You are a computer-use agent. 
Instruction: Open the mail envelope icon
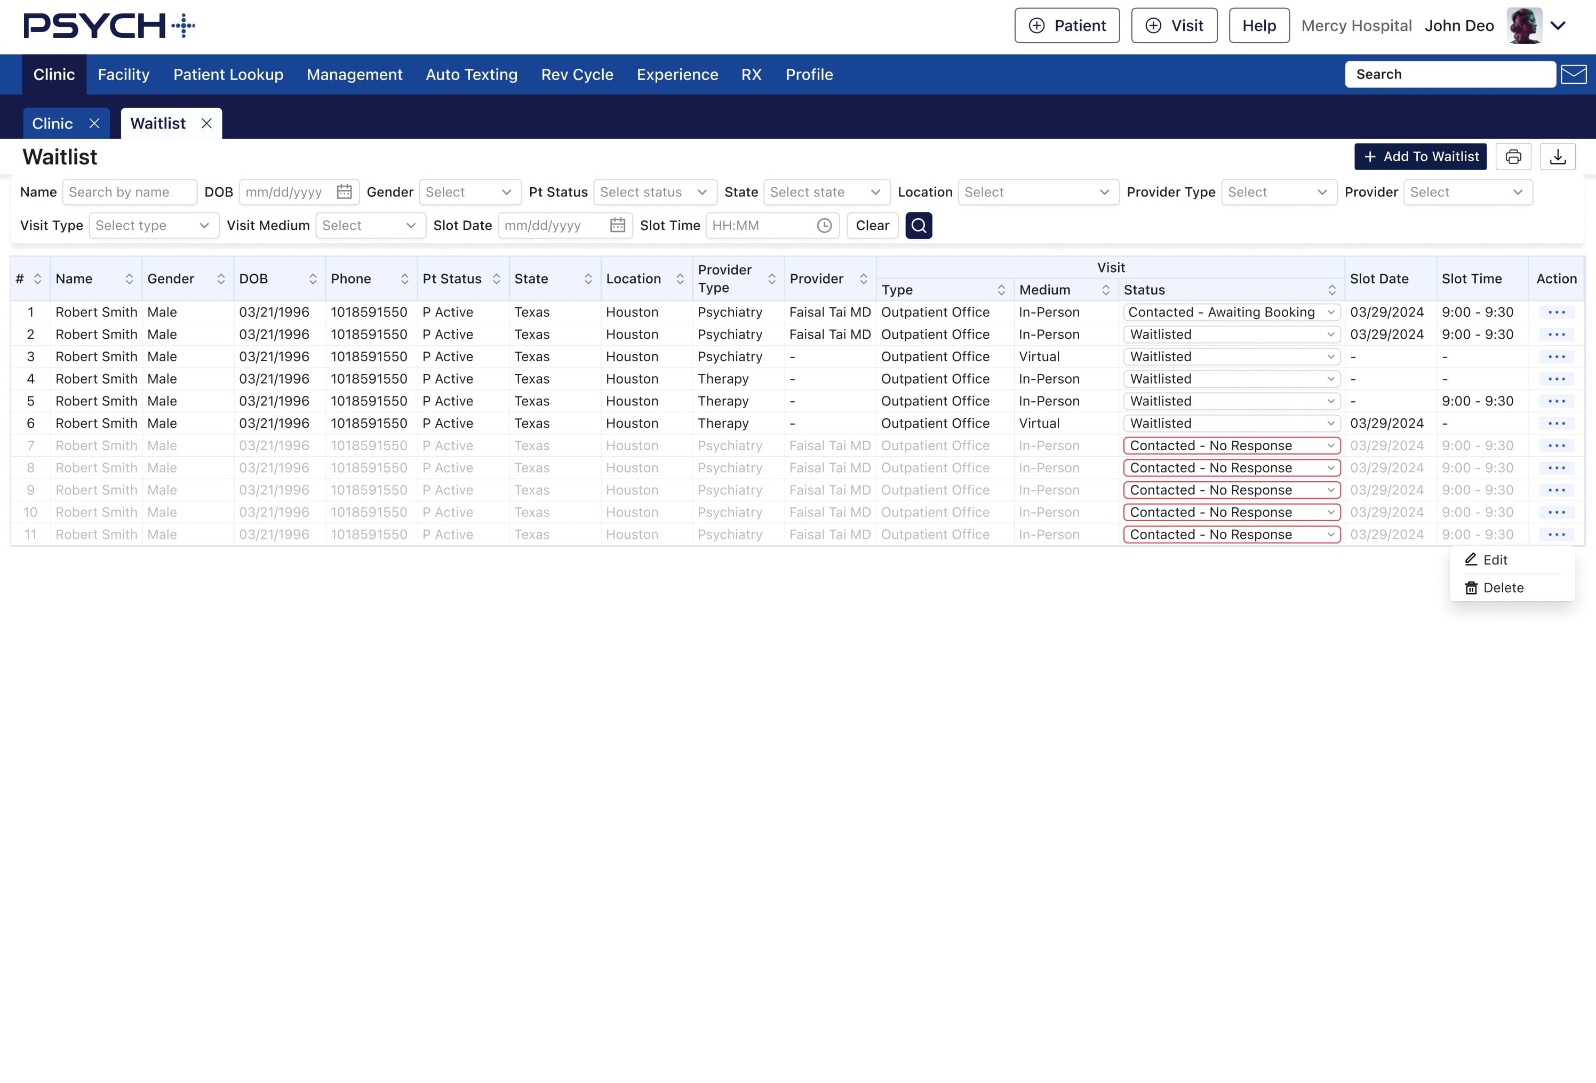[x=1574, y=74]
